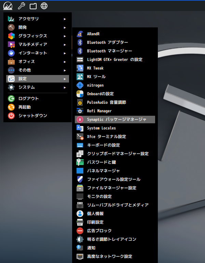205x263 pixels.
Task: Open the インターネット category
Action: click(x=38, y=53)
